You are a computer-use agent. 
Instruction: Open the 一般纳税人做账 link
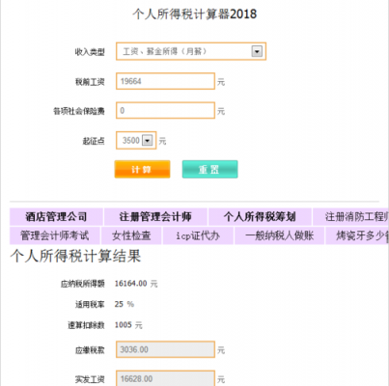coord(279,235)
